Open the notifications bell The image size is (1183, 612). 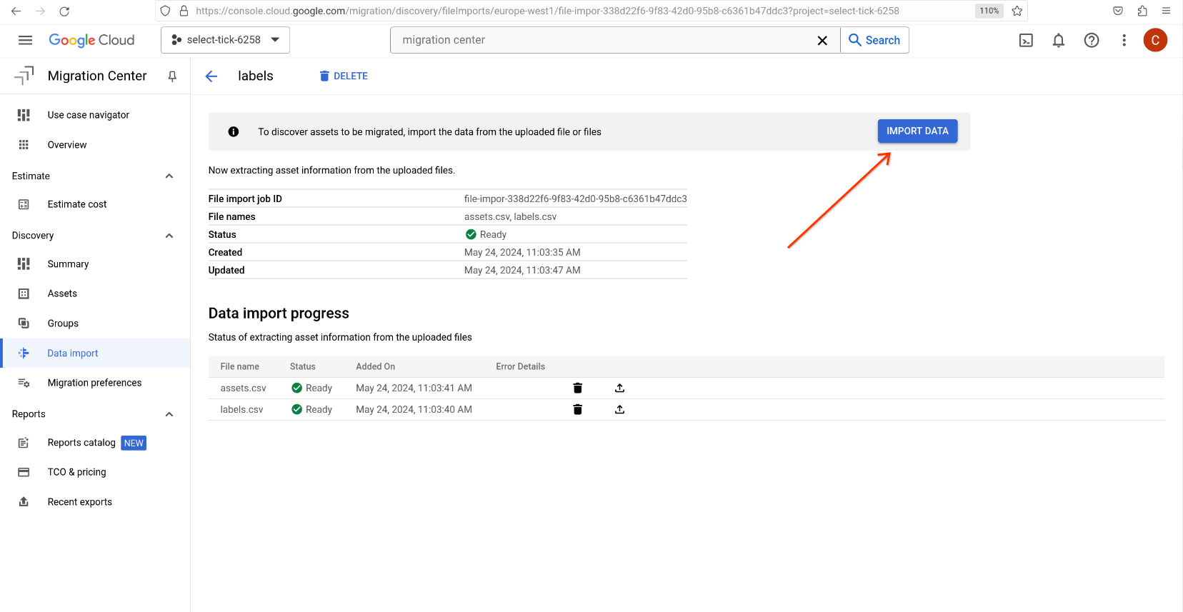coord(1059,41)
